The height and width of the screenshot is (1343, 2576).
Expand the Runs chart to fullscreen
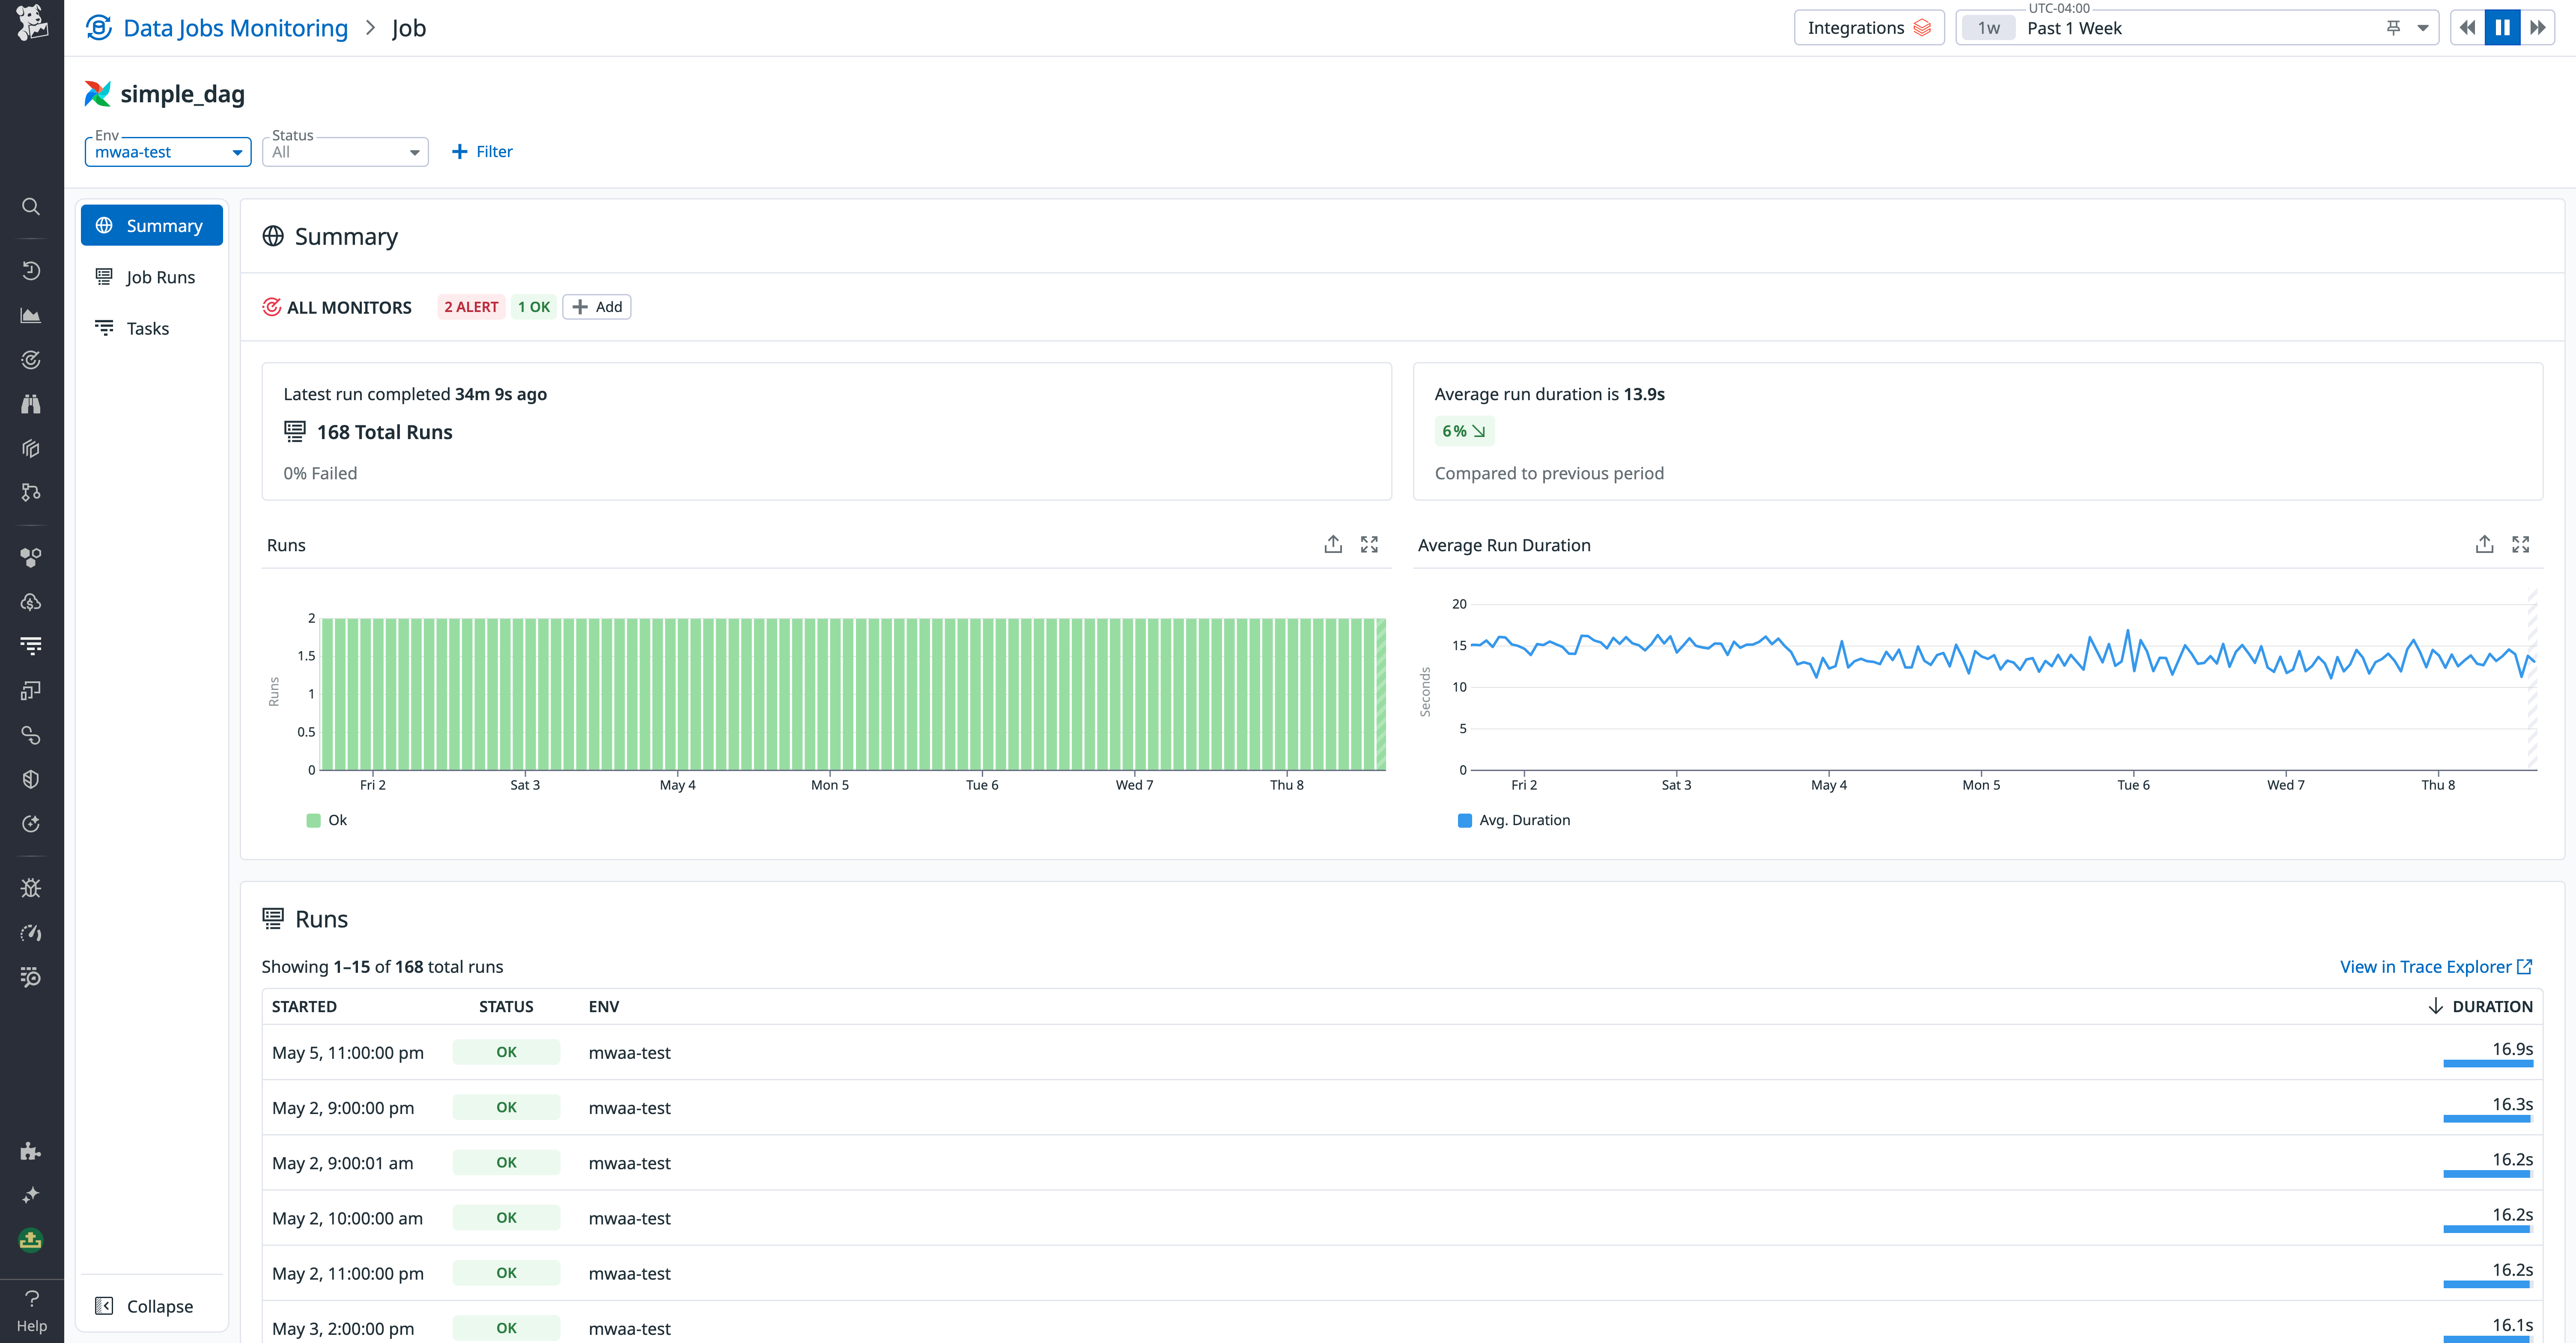point(1369,544)
